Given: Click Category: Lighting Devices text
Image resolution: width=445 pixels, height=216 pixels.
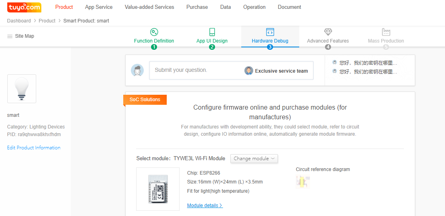Looking at the screenshot, I should coord(36,127).
